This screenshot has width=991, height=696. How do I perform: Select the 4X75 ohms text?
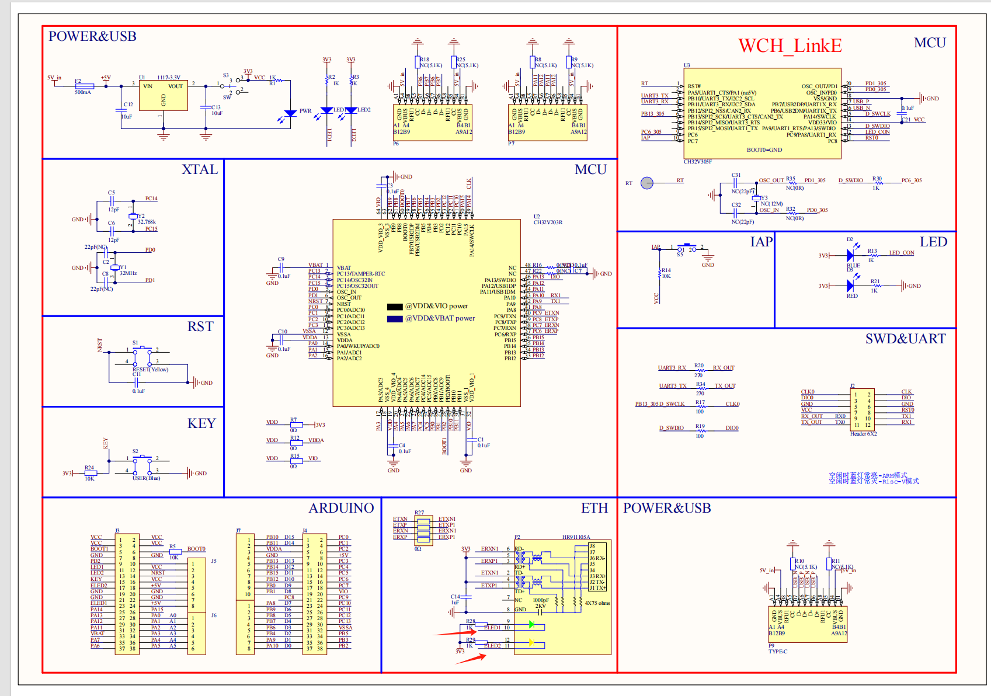click(x=597, y=603)
